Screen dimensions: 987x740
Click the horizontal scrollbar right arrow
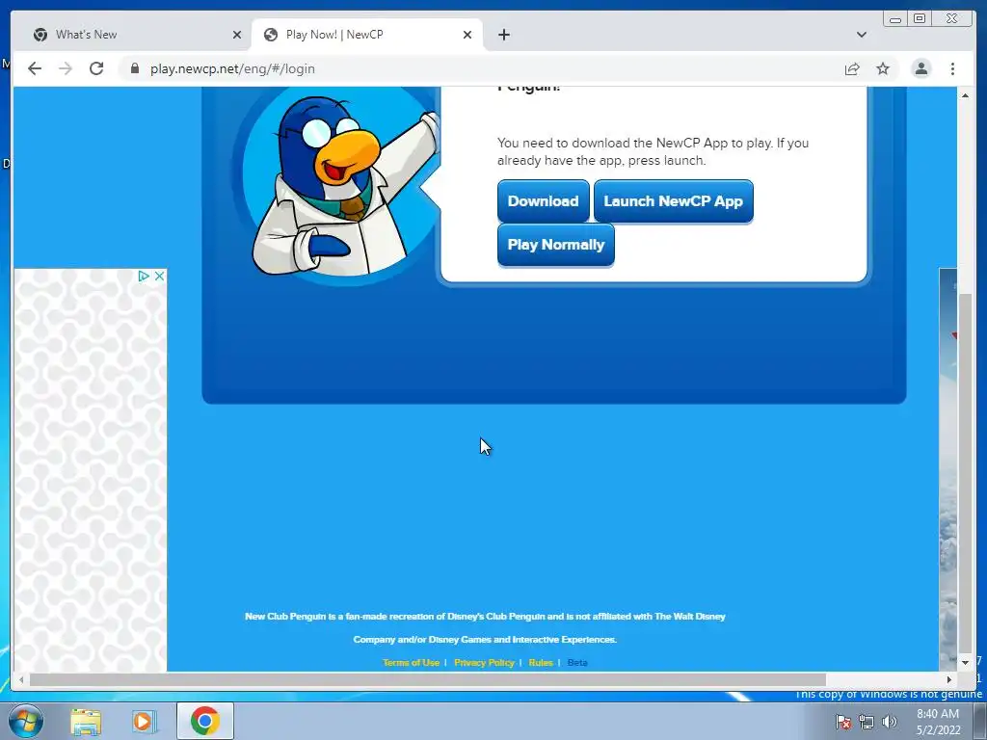click(949, 679)
